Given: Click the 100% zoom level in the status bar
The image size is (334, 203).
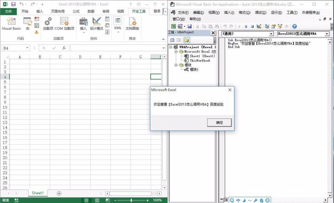Looking at the screenshot, I should [157, 200].
